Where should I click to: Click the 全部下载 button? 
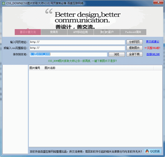coord(134,54)
